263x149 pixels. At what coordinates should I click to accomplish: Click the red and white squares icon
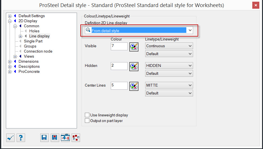coord(76,138)
